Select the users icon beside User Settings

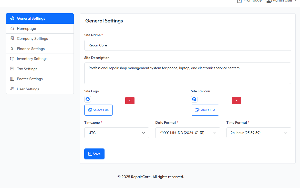tap(12, 89)
